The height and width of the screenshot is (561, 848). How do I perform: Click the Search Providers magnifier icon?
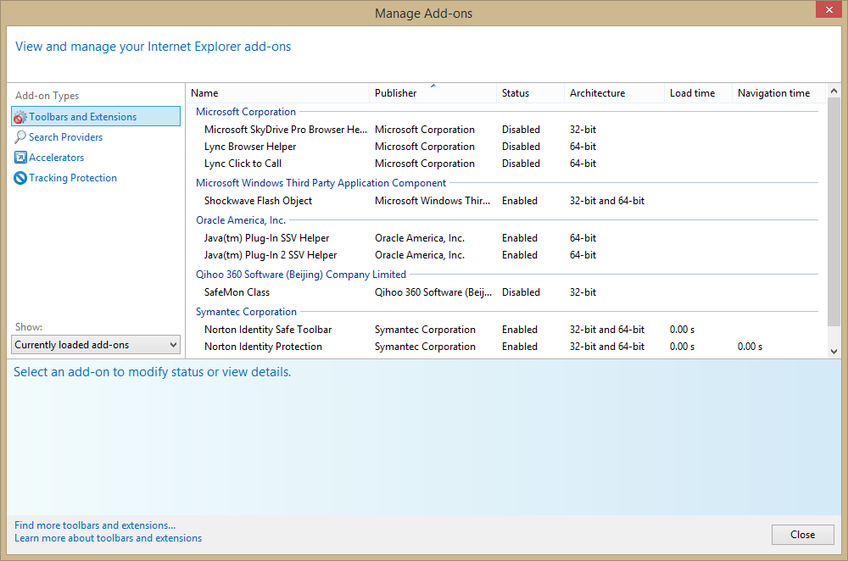pyautogui.click(x=20, y=137)
